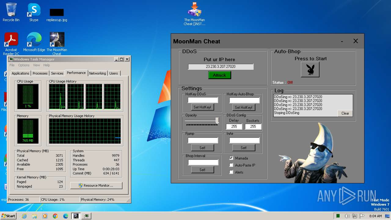The height and width of the screenshot is (220, 391).
Task: Click the DDoS IP address field
Action: pos(221,67)
